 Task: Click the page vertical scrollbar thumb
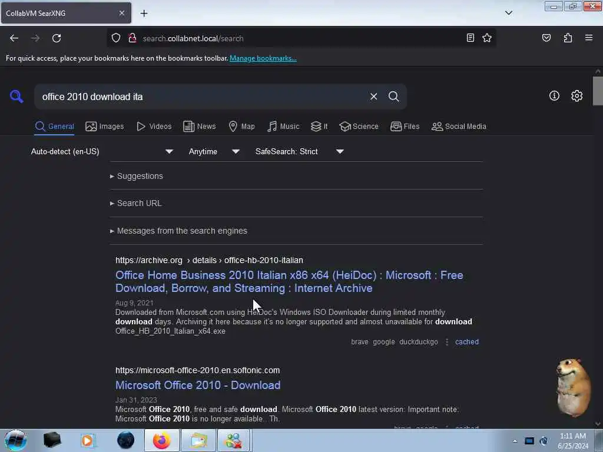tap(598, 91)
